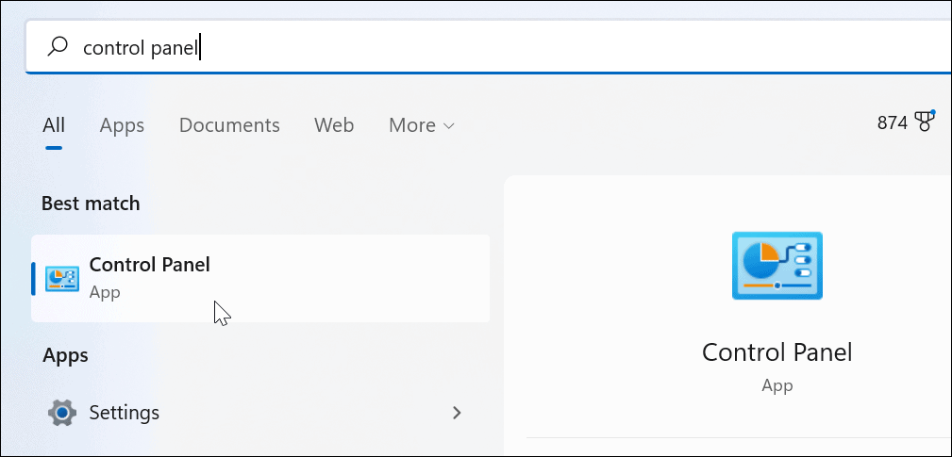Open the Settings app result

tap(124, 412)
